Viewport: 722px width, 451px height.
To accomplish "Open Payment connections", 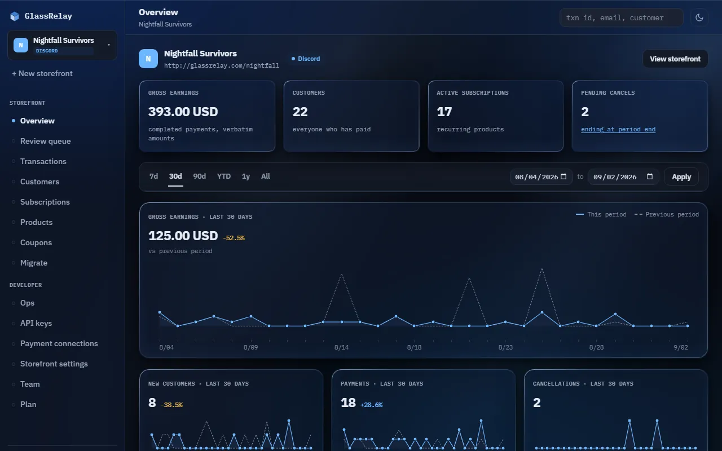I will (x=62, y=343).
